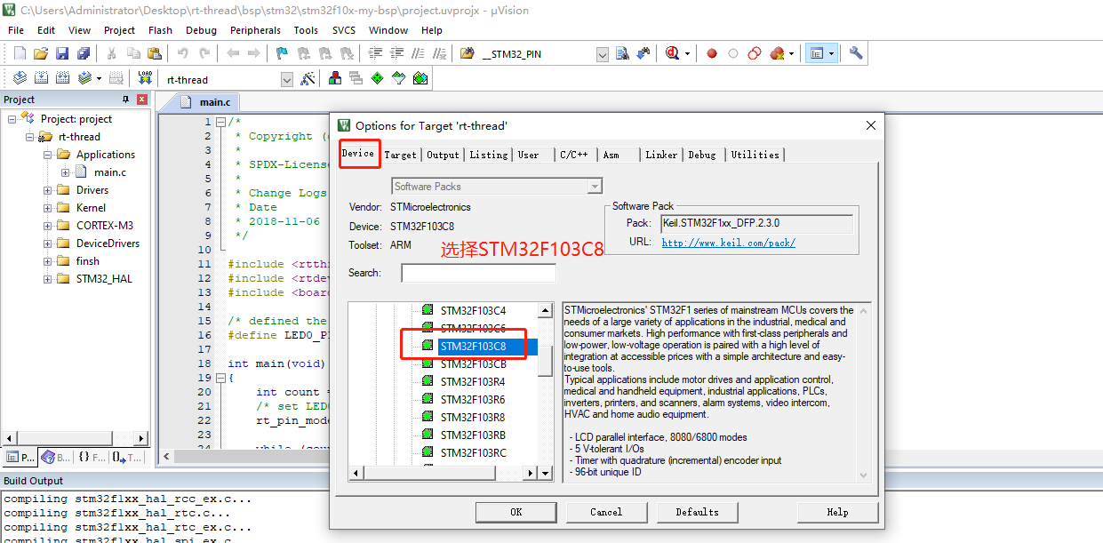Screen dimensions: 1103x543
Task: Open main.c in the project tree
Action: click(110, 172)
